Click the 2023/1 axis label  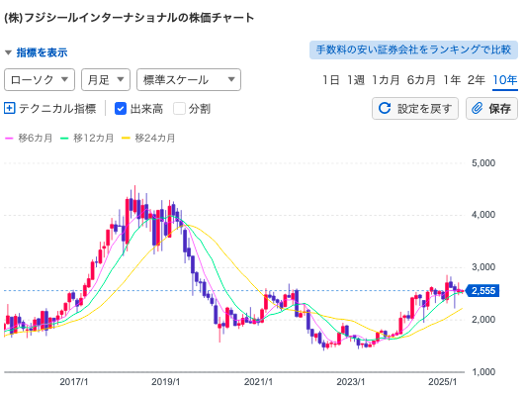351,382
